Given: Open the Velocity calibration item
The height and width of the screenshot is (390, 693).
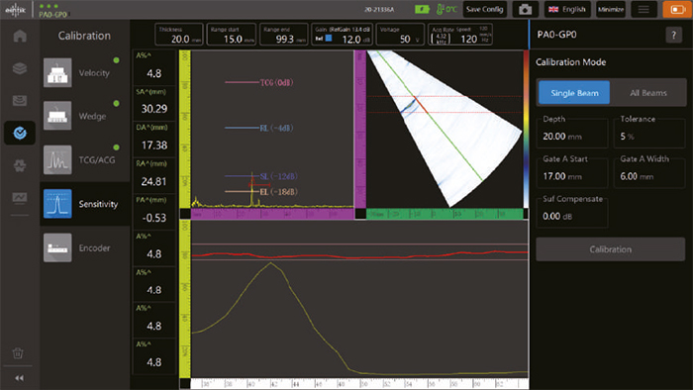Looking at the screenshot, I should pyautogui.click(x=85, y=73).
